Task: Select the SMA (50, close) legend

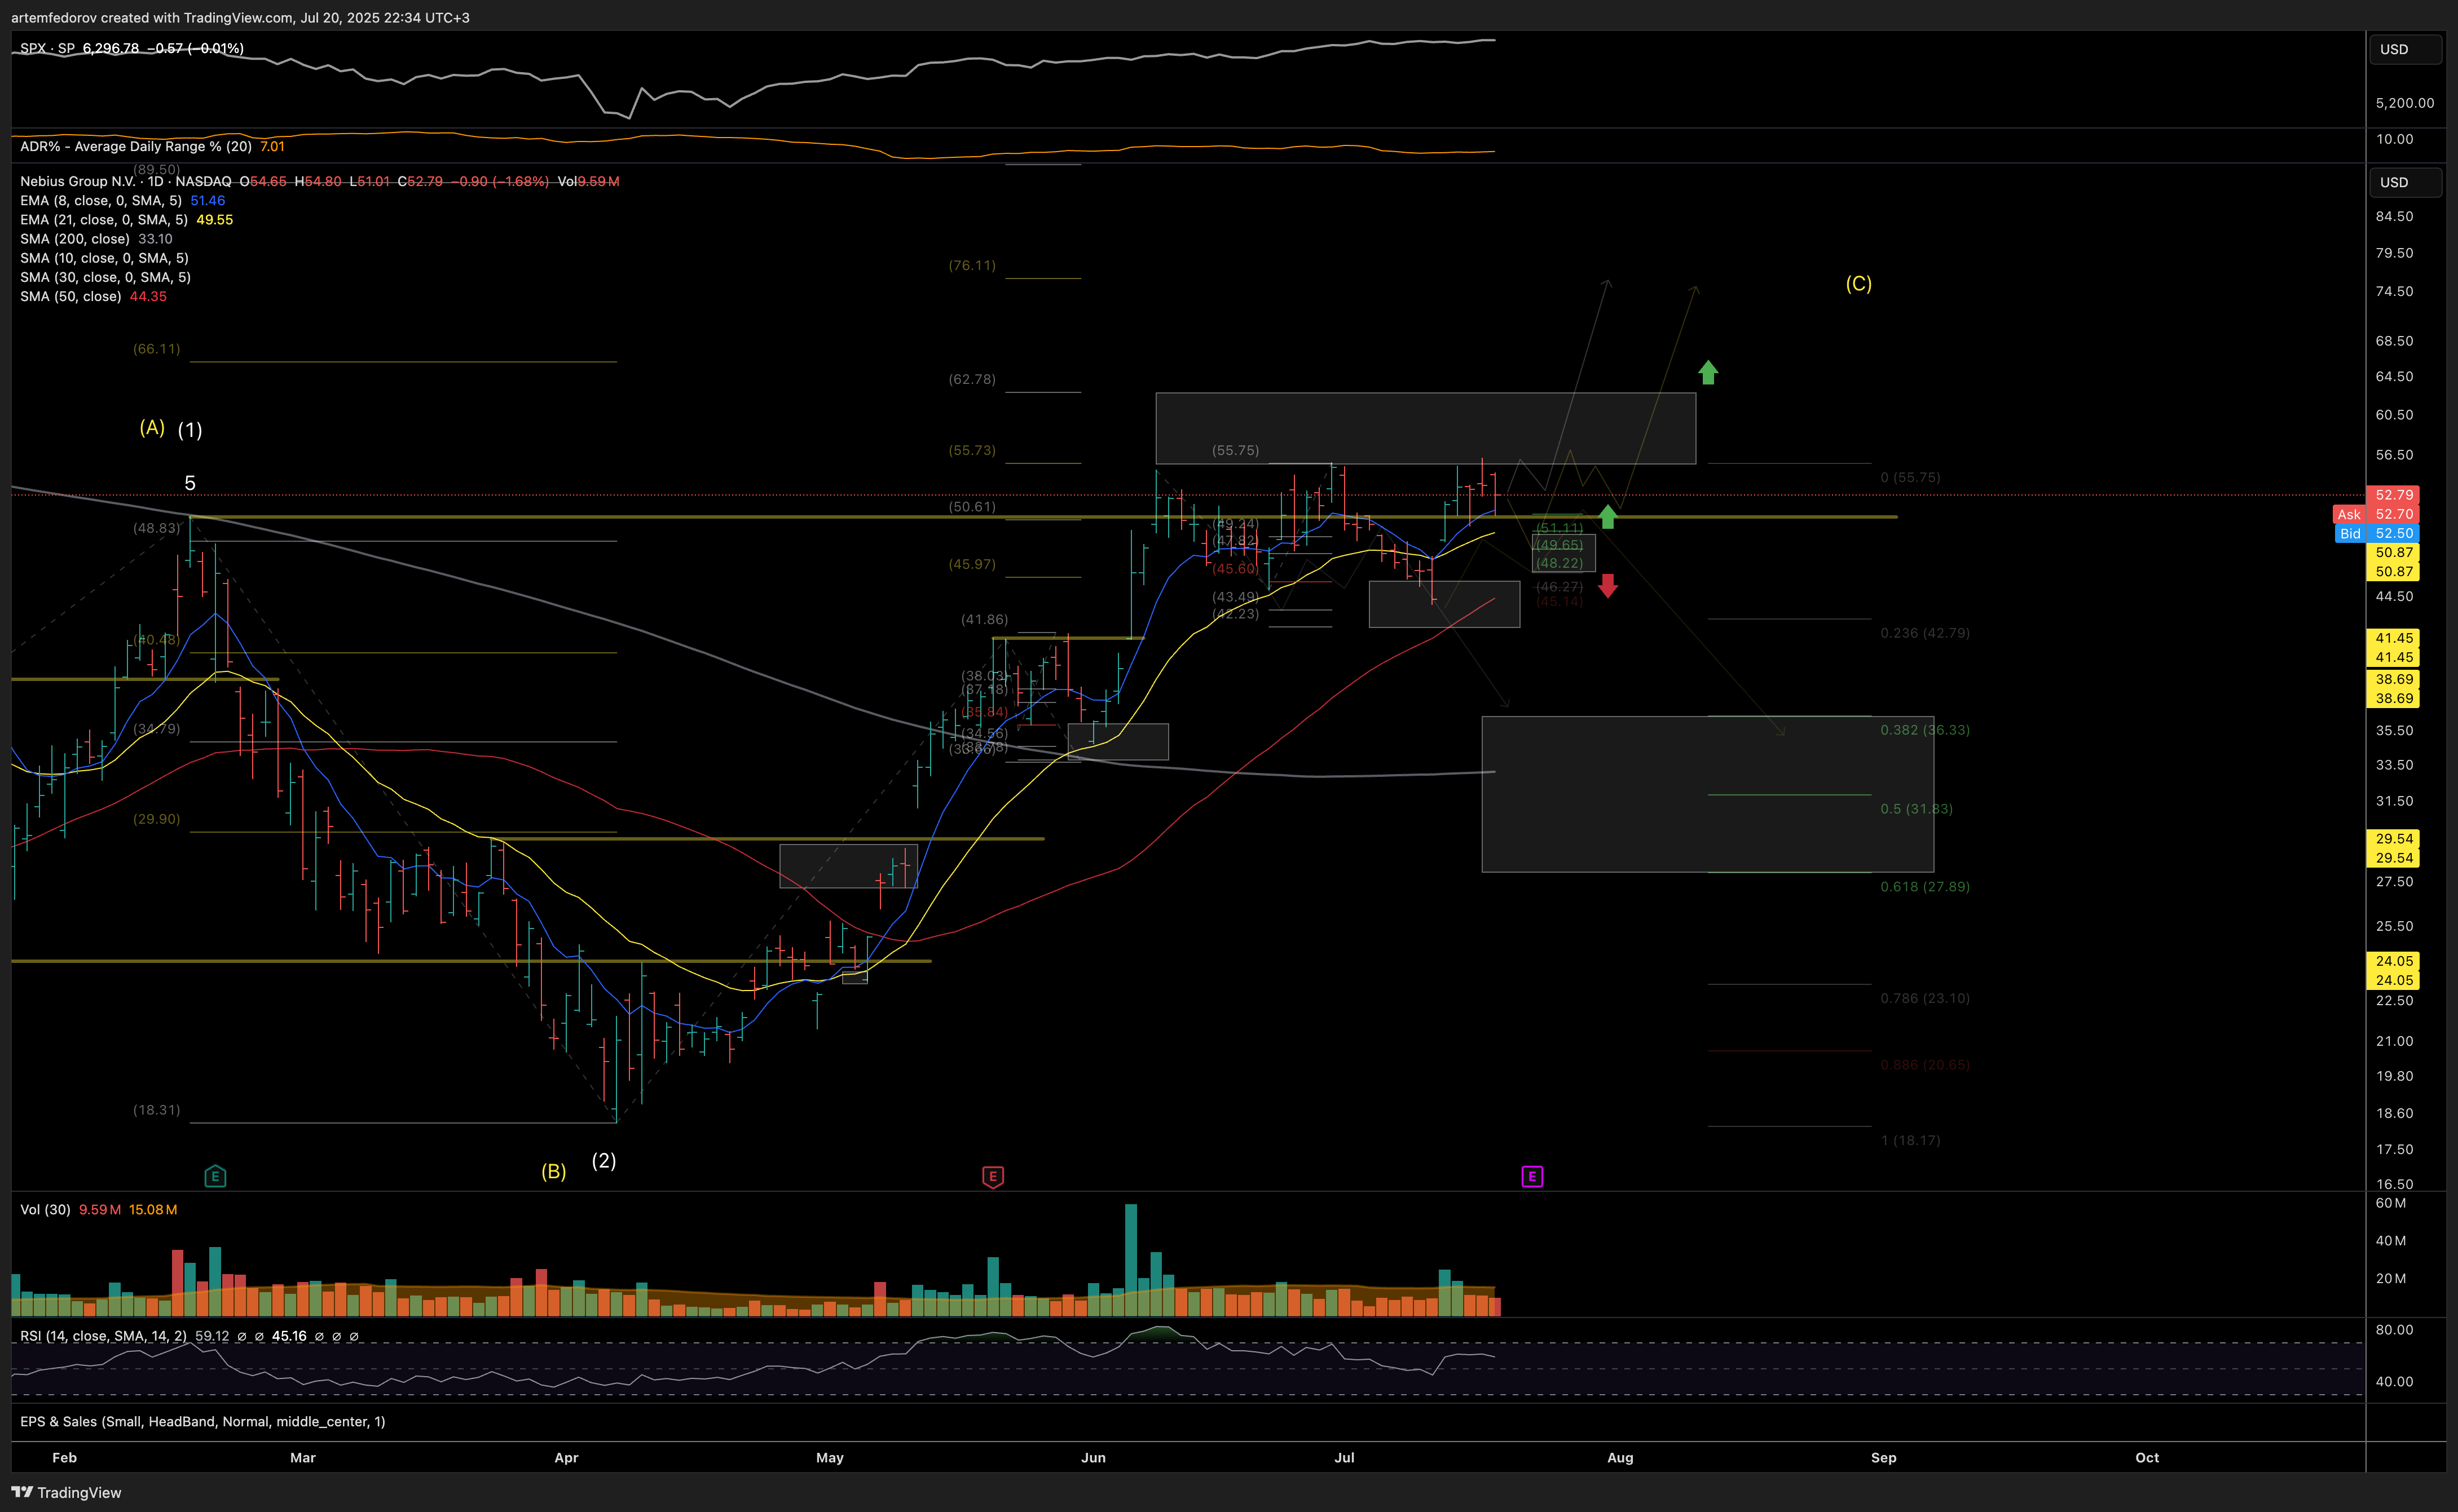Action: (71, 296)
